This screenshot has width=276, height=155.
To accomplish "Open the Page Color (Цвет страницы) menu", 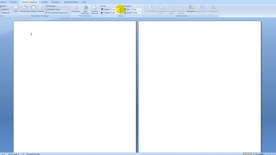I will click(85, 9).
